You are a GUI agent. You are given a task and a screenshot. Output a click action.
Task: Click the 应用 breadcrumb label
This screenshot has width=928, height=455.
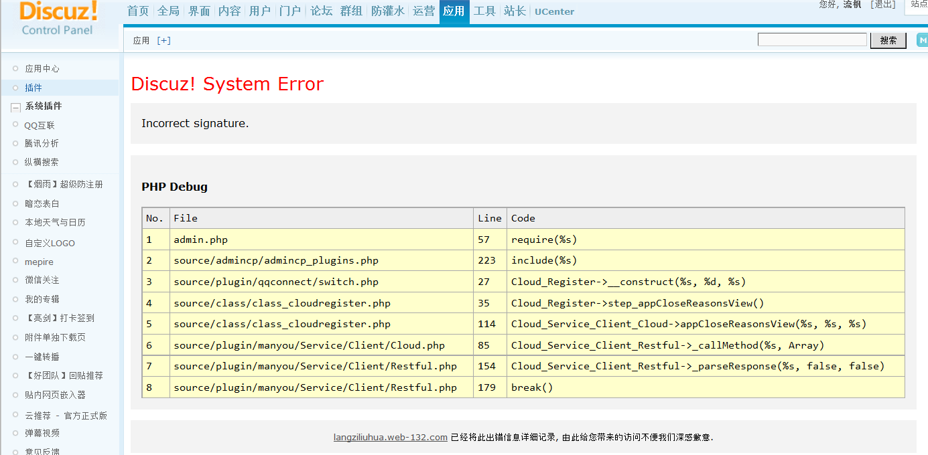141,40
